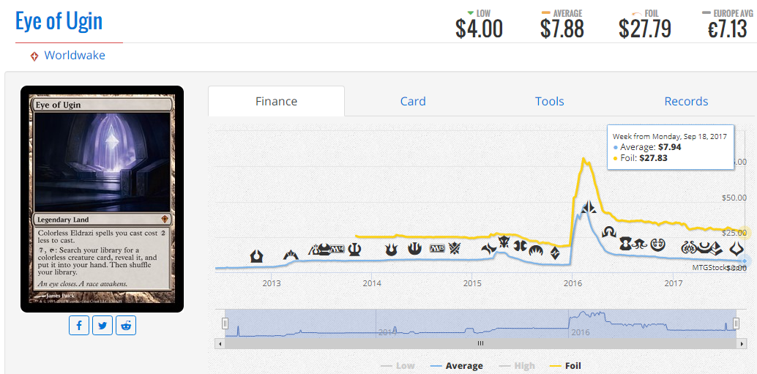
Task: Click the M14 set release marker
Action: [337, 250]
